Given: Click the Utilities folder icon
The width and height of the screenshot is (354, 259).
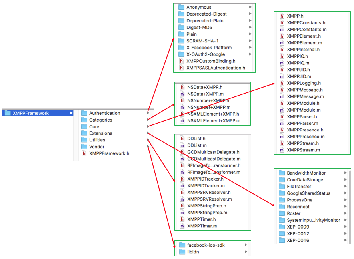Looking at the screenshot, I should click(x=84, y=140).
